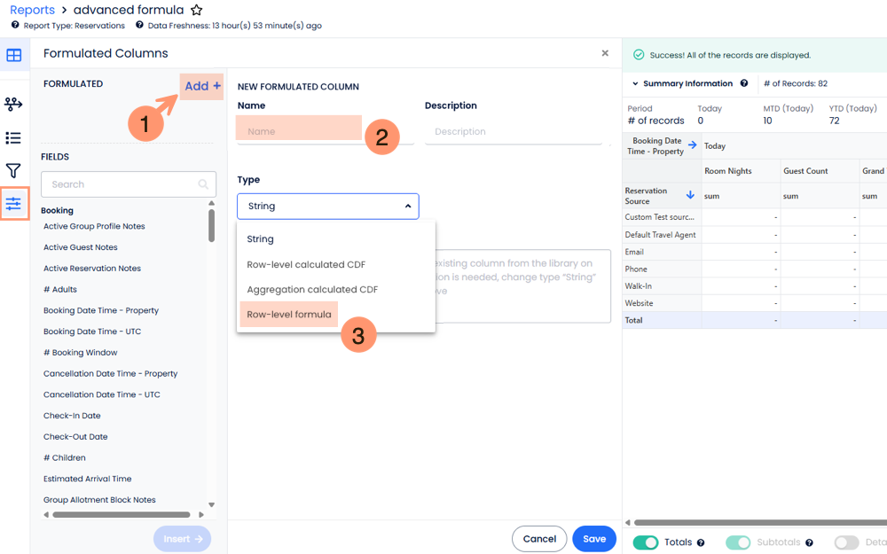Click the Save button
The width and height of the screenshot is (887, 554).
pyautogui.click(x=593, y=539)
